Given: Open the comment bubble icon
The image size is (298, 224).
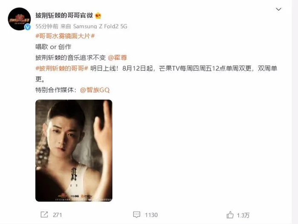Looking at the screenshot, I should click(x=137, y=215).
